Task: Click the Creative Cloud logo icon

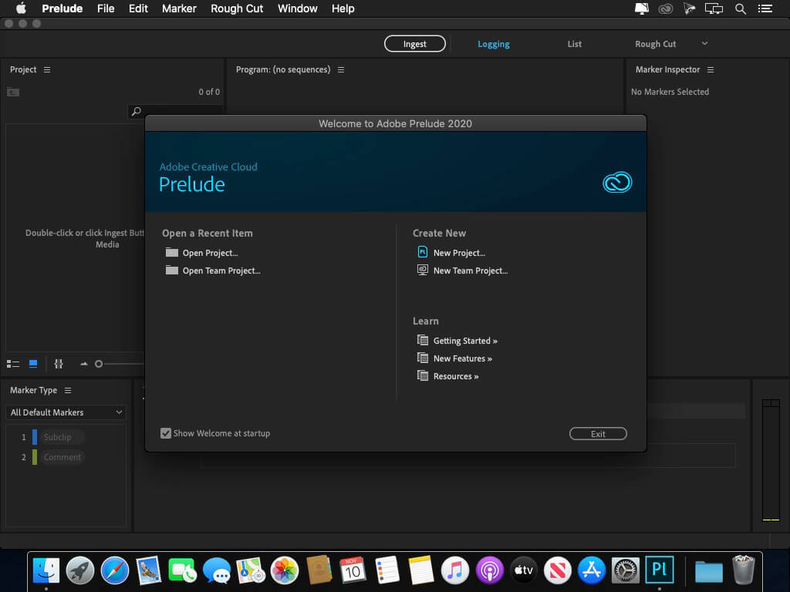Action: coord(617,182)
